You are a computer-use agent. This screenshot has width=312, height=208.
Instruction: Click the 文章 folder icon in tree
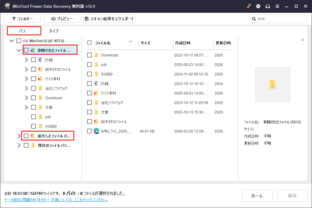point(40,108)
